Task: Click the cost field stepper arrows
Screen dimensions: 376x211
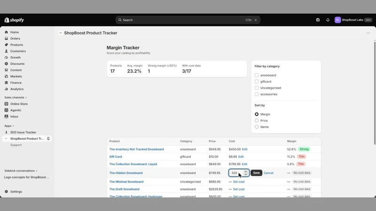Action: pyautogui.click(x=246, y=173)
